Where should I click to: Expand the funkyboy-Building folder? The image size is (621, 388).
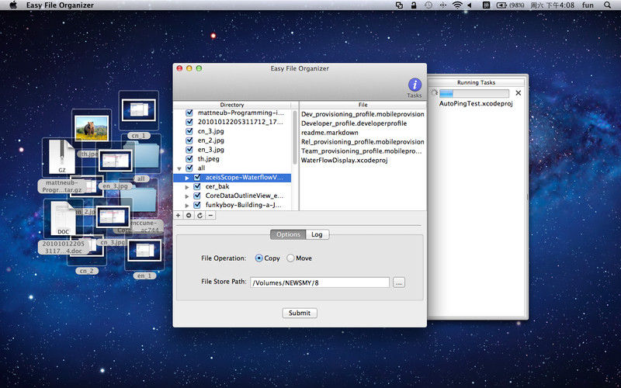pyautogui.click(x=187, y=206)
